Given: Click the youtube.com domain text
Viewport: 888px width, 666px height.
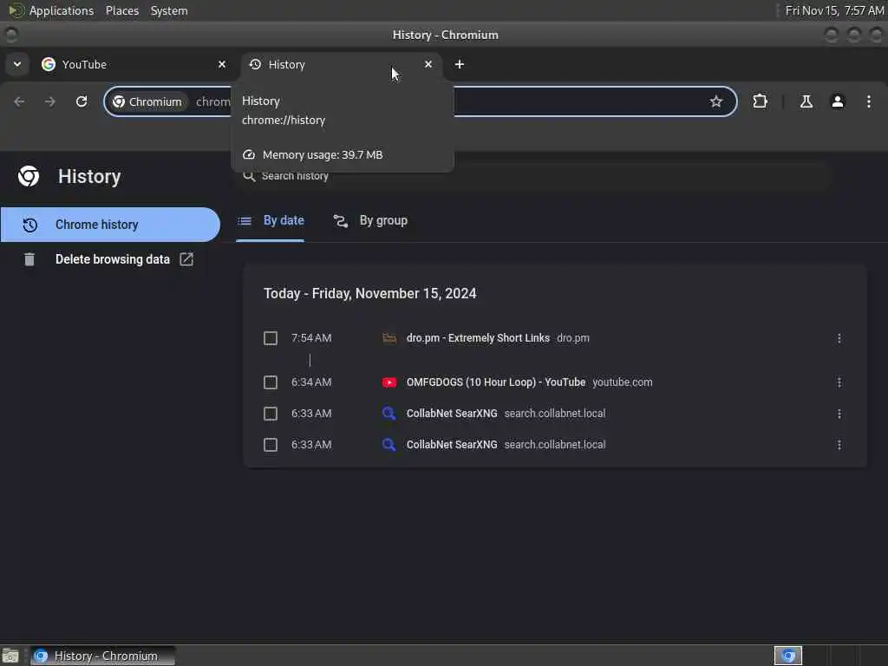Looking at the screenshot, I should (x=623, y=382).
